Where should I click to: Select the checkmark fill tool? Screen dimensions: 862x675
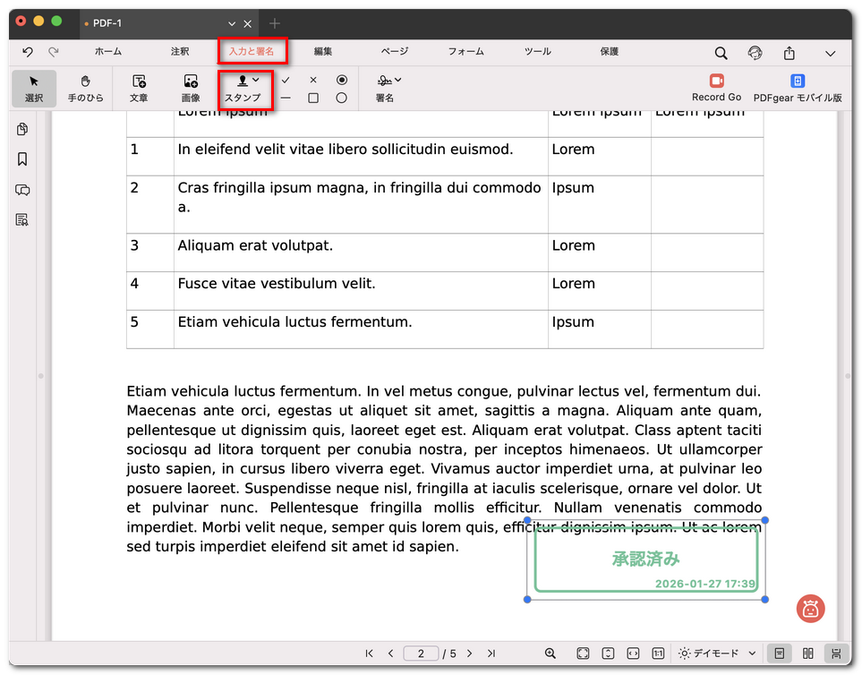(x=286, y=80)
